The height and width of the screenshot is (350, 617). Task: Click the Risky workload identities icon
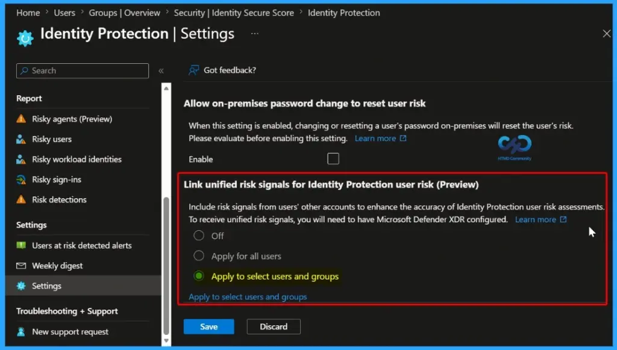(x=21, y=159)
